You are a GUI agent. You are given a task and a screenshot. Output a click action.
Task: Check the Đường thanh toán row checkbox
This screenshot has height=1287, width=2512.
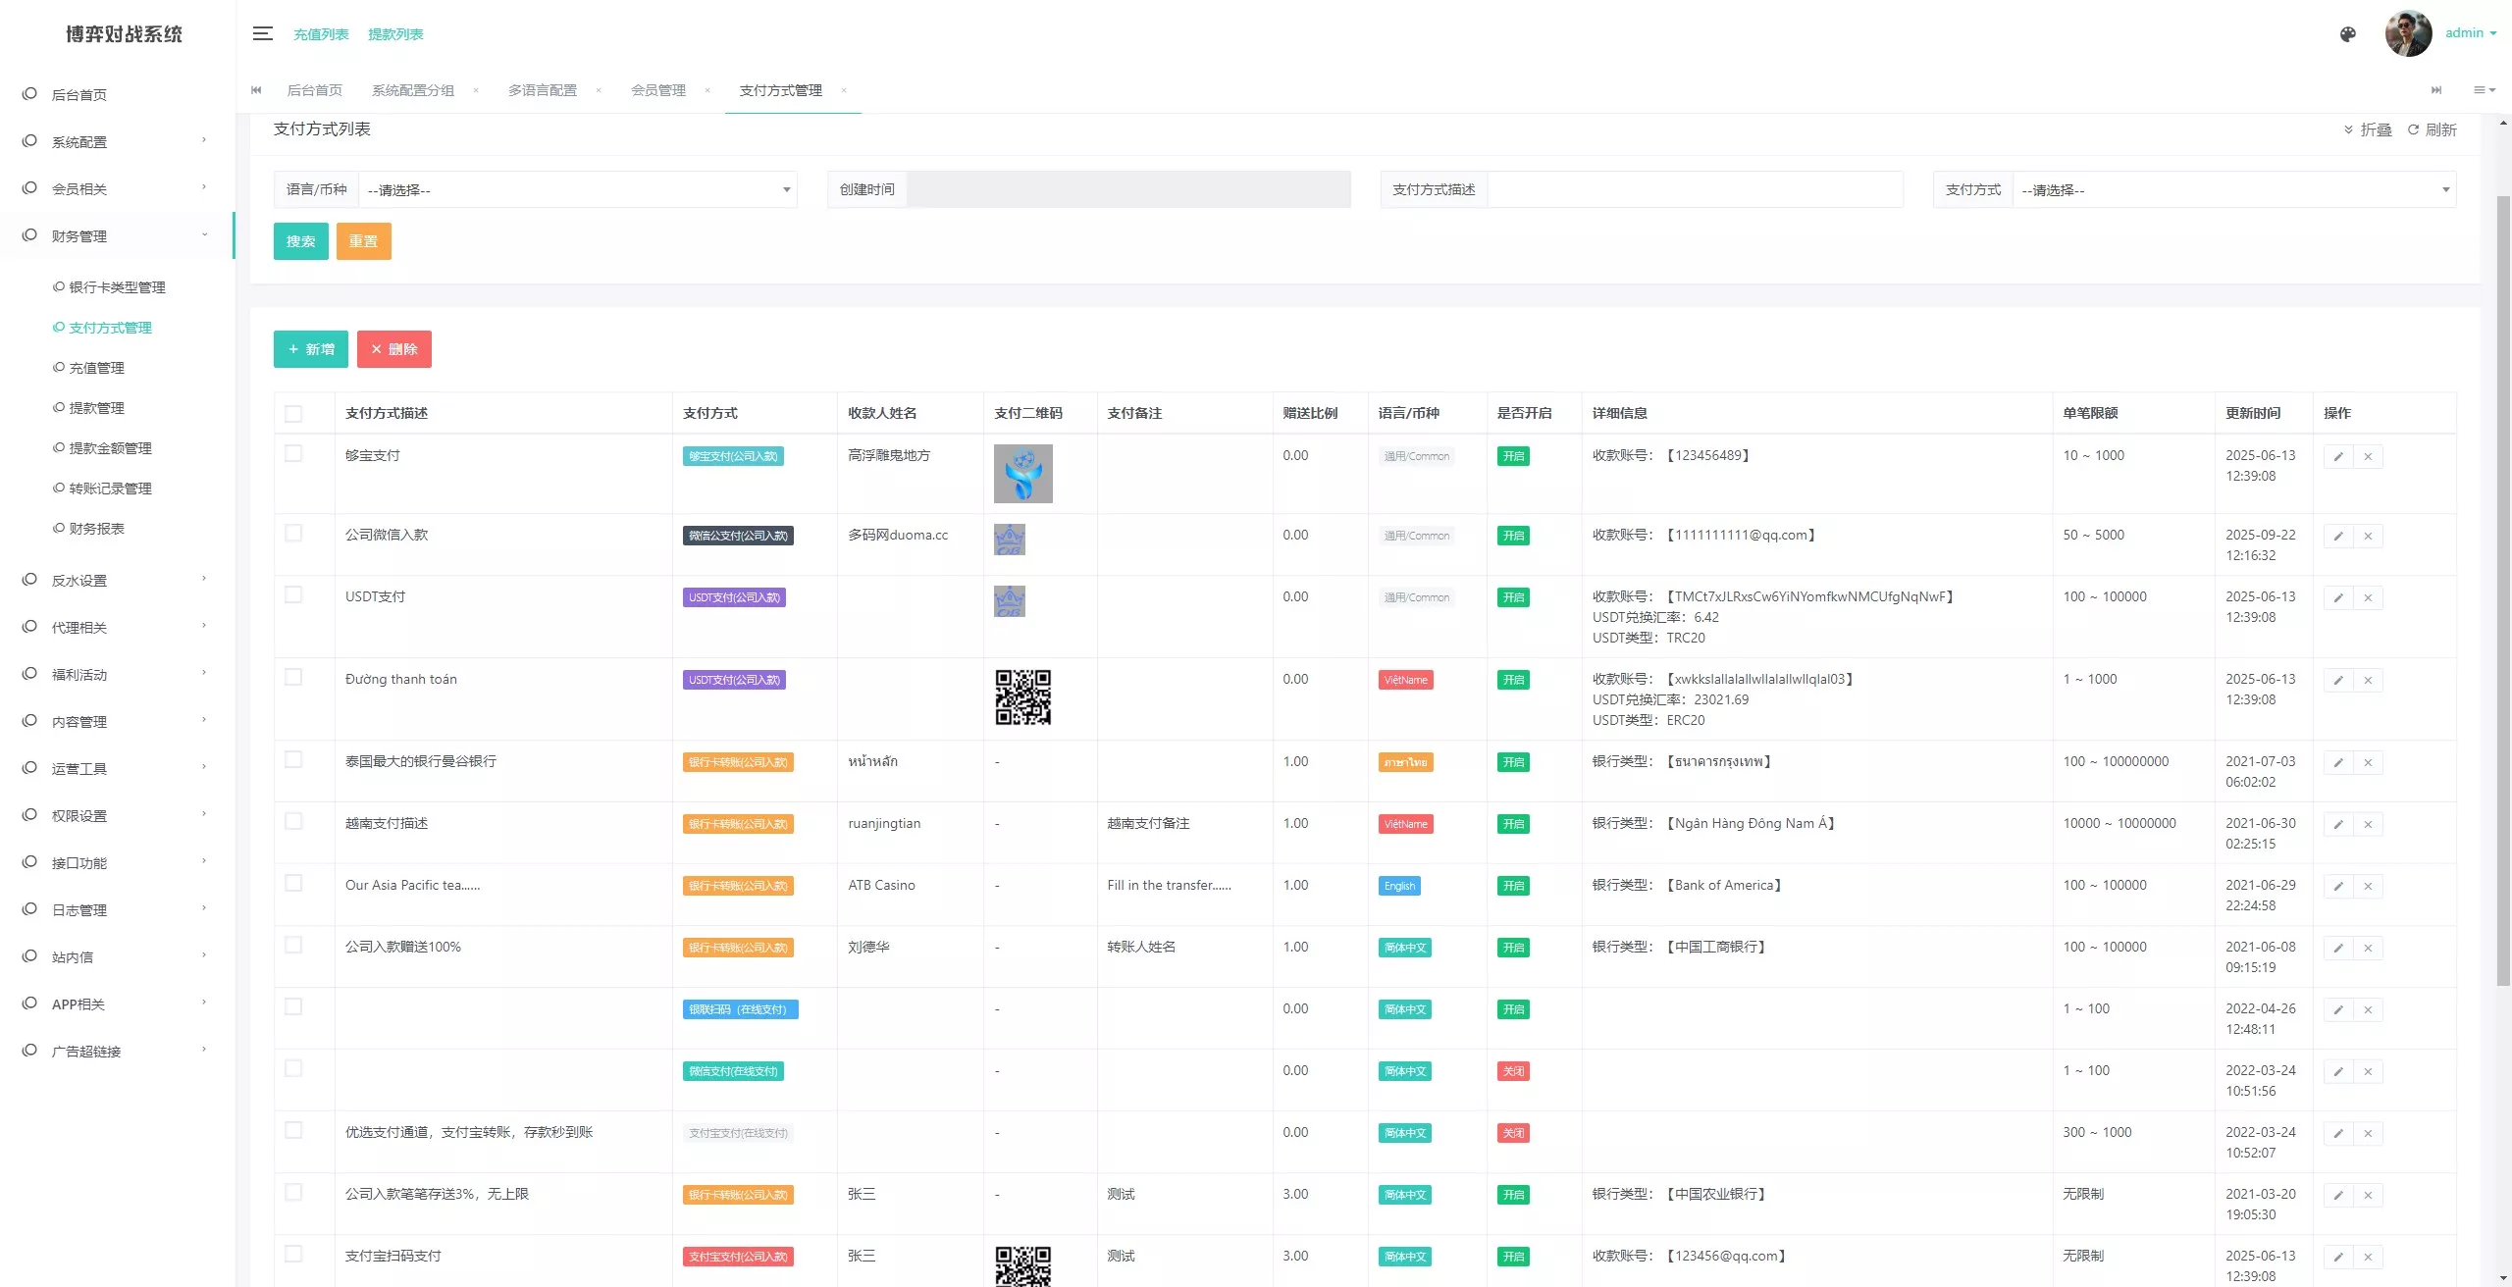[293, 677]
